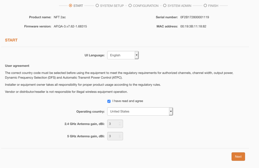Click the Operating country dropdown arrow
This screenshot has width=259, height=168.
click(171, 111)
